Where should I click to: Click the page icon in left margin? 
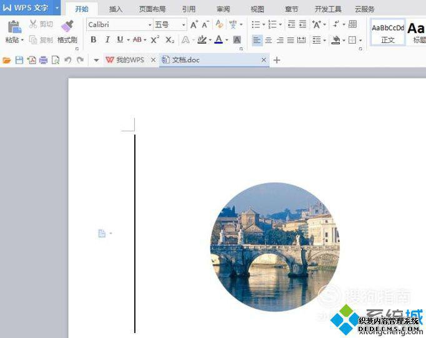coord(102,233)
